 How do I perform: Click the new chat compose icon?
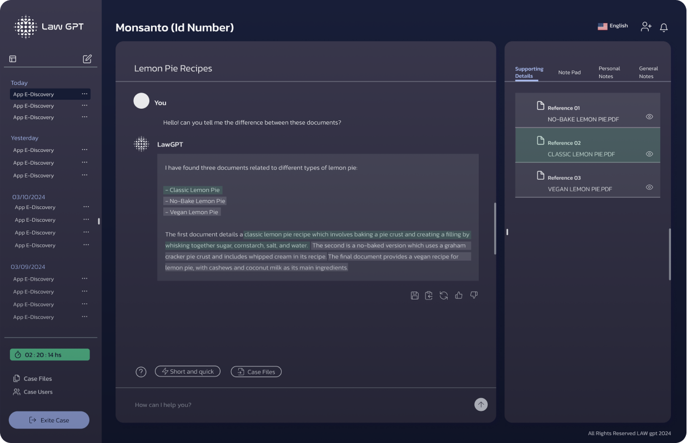[x=87, y=59]
